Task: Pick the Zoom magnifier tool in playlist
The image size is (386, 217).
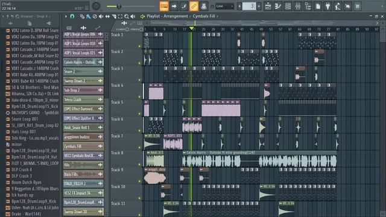Action: tap(127, 16)
